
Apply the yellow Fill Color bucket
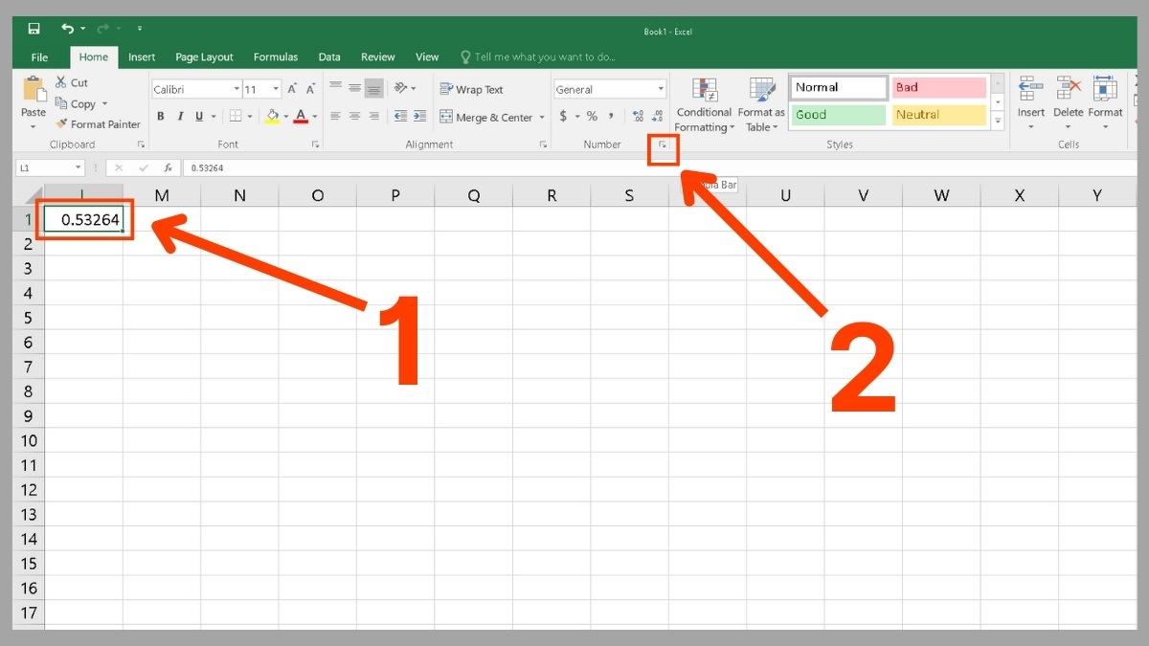(273, 116)
